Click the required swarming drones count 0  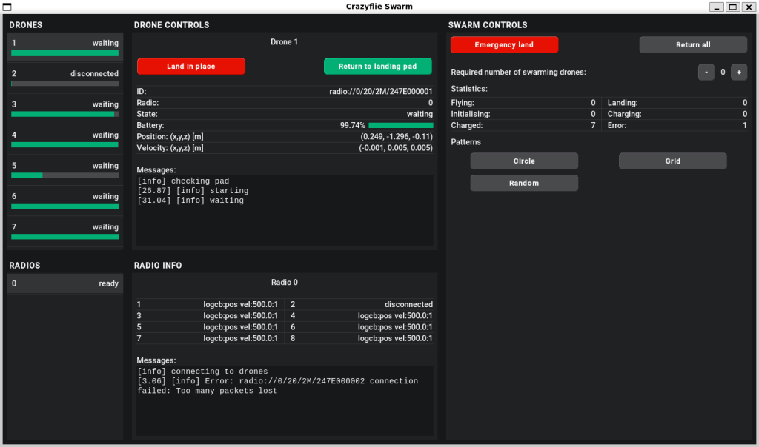(x=723, y=72)
